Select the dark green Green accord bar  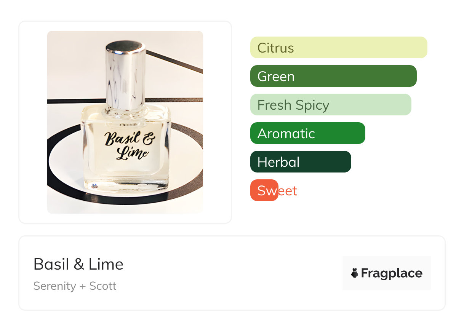pos(333,76)
